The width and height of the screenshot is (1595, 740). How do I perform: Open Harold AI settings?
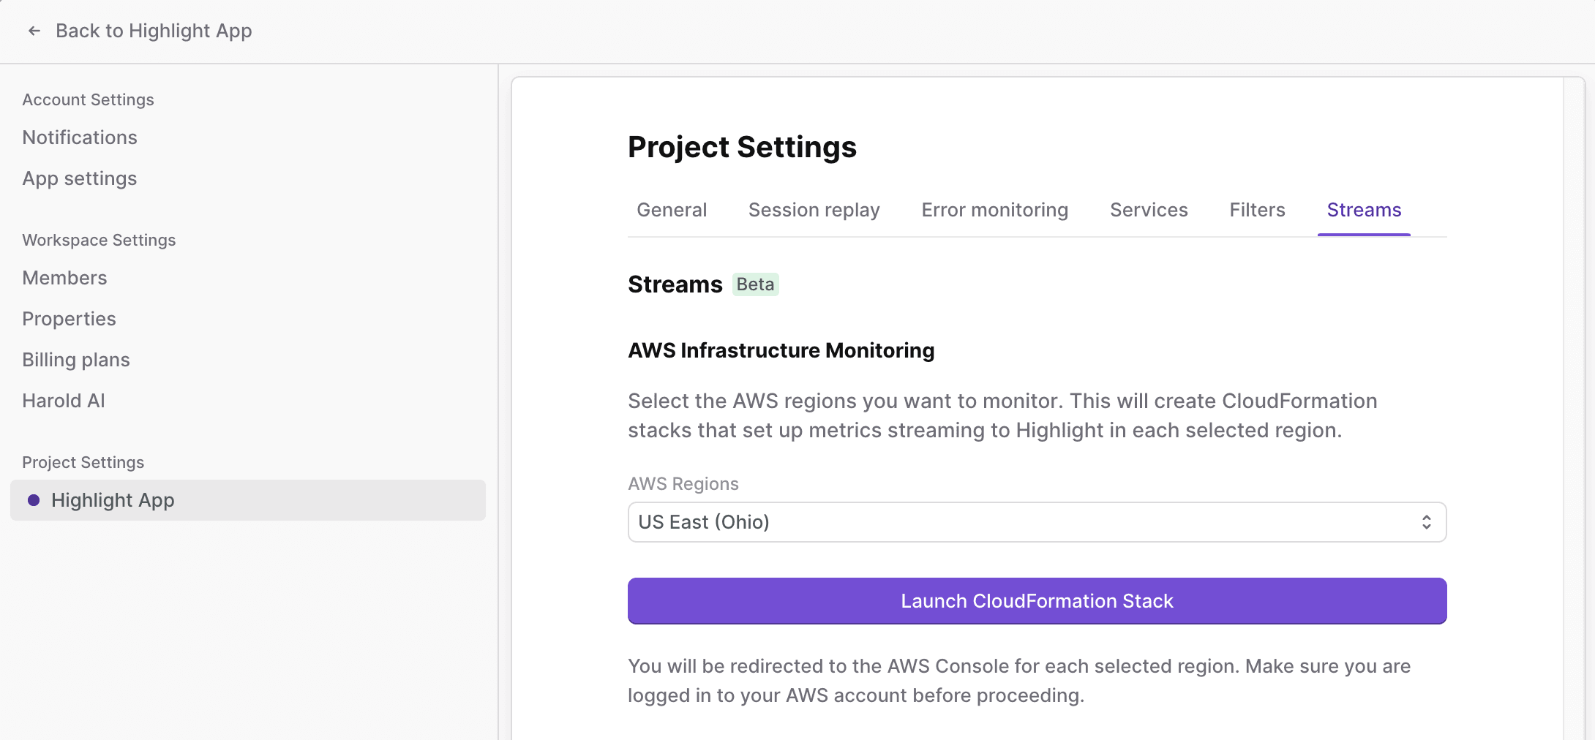(x=64, y=401)
